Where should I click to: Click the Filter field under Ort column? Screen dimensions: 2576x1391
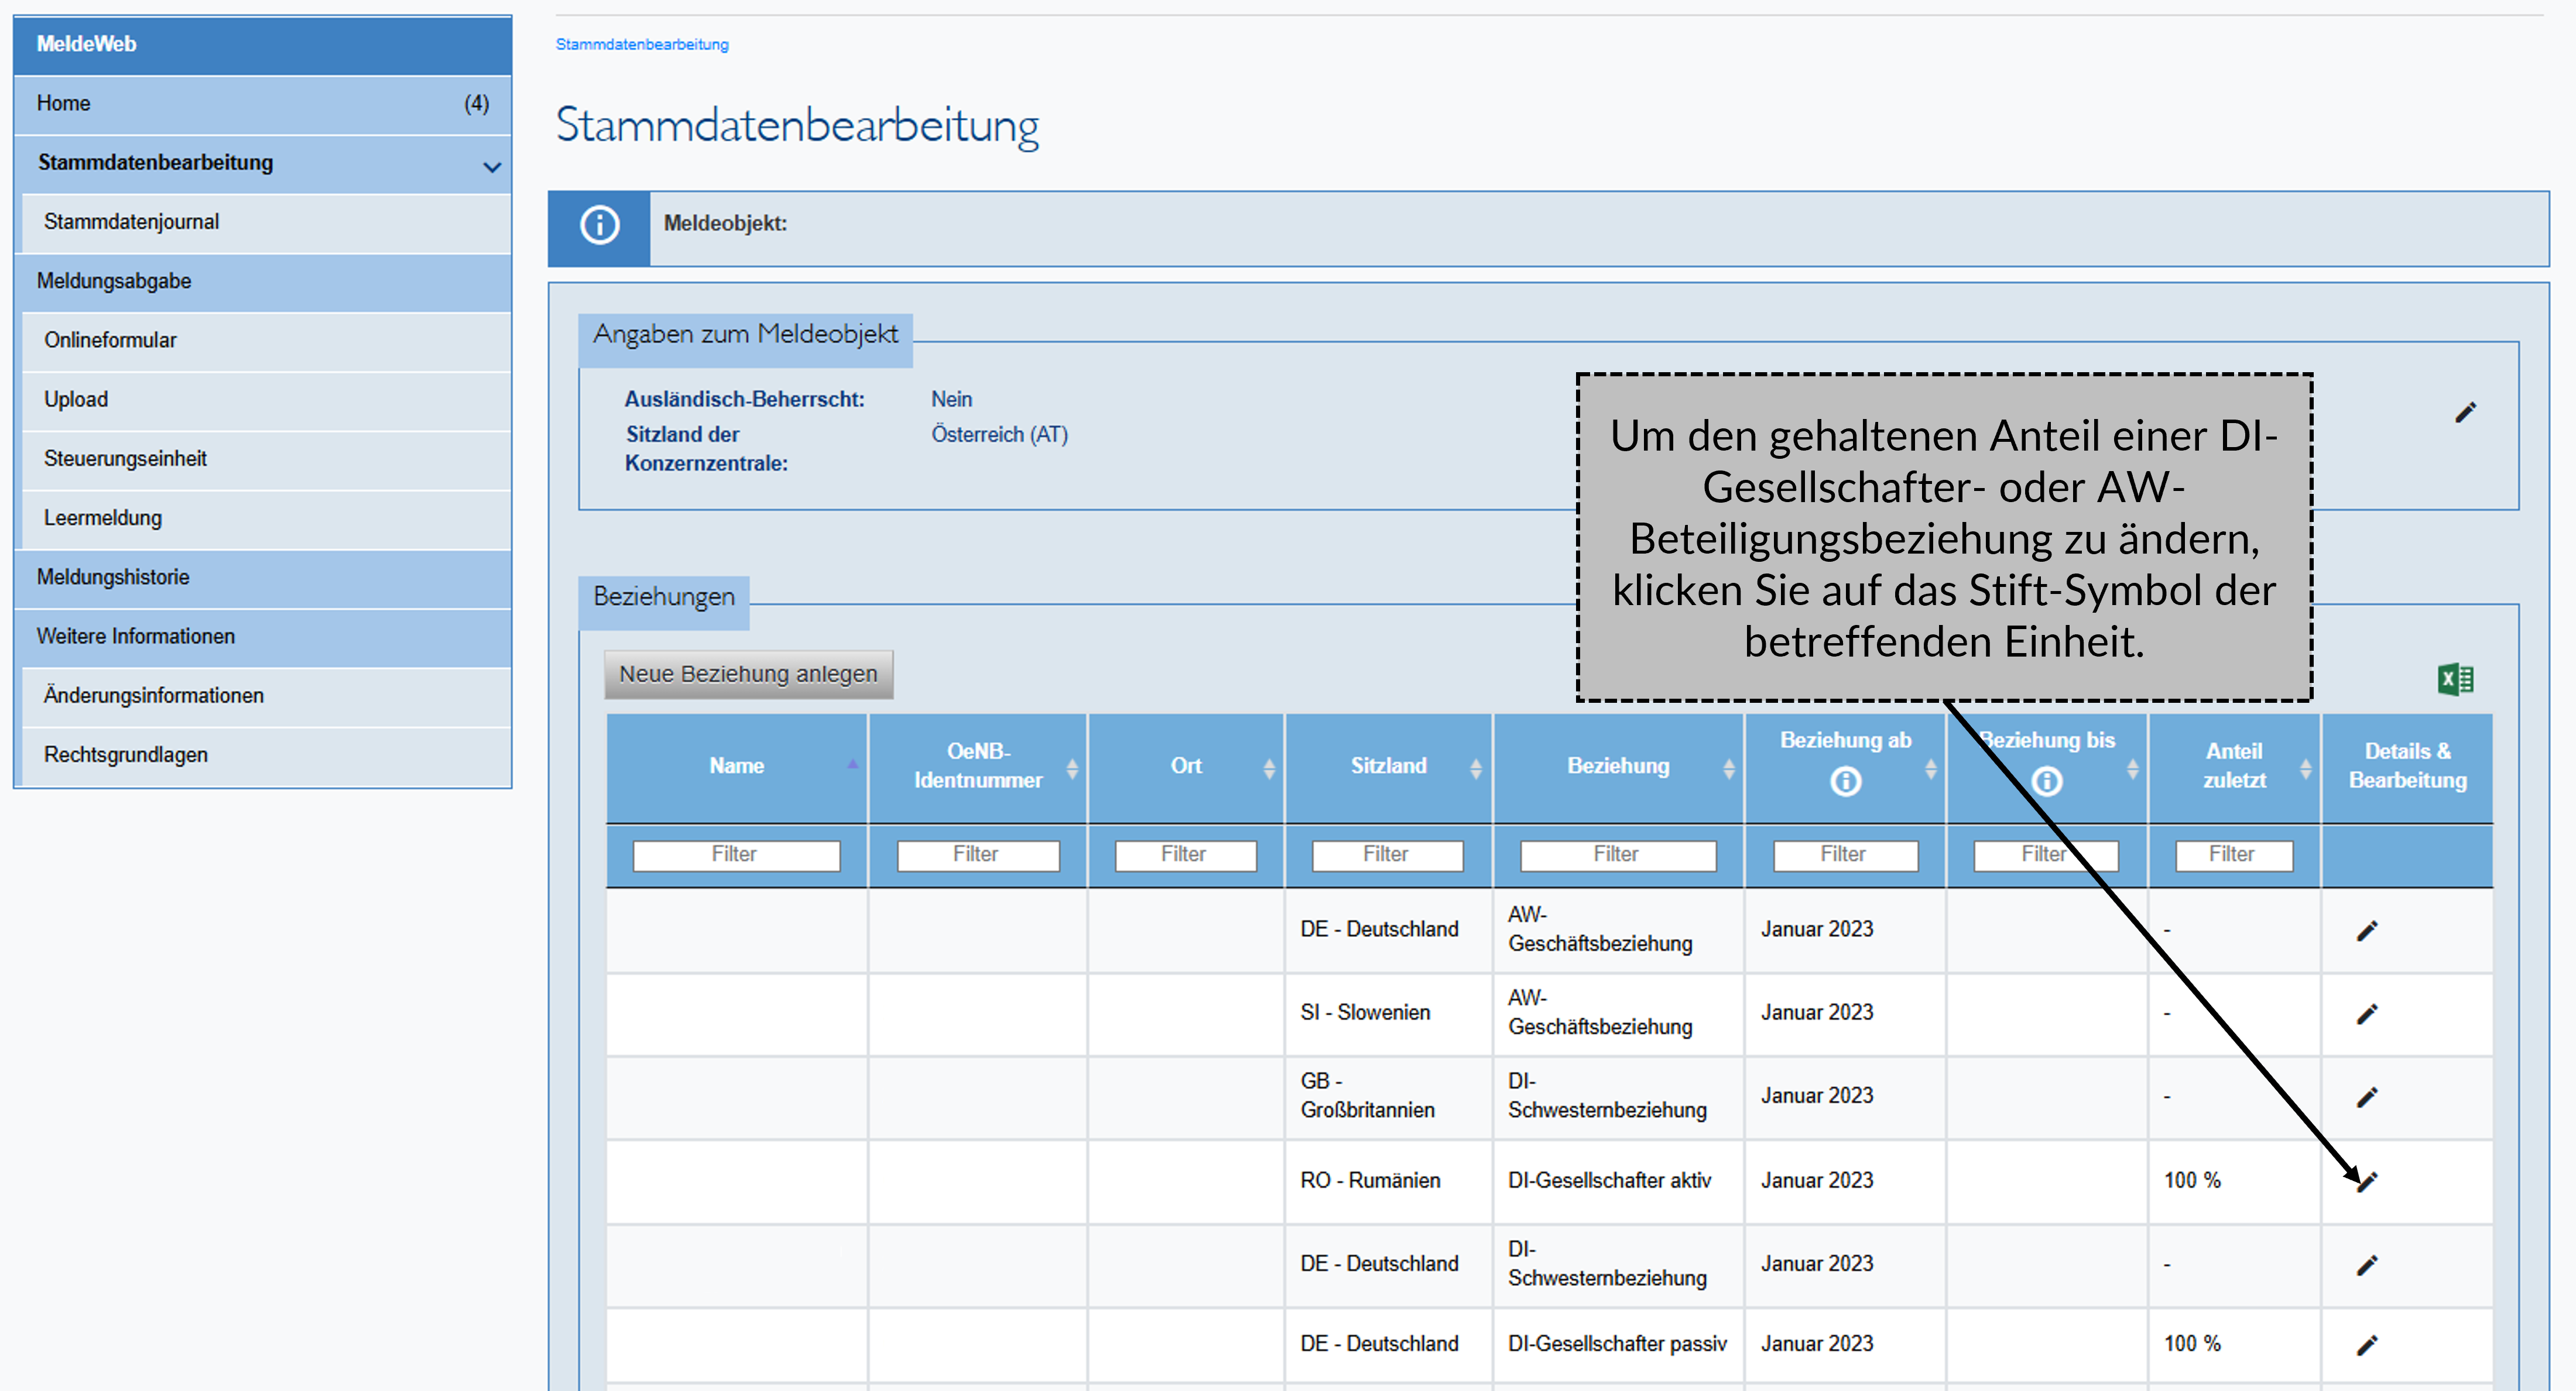click(x=1185, y=854)
